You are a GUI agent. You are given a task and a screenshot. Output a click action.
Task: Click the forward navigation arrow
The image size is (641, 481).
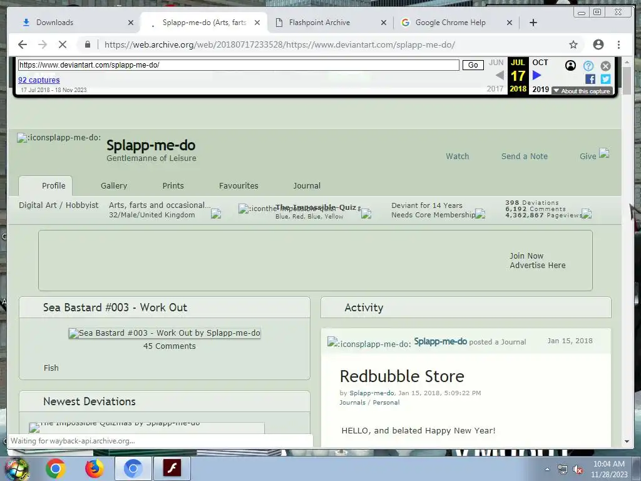click(x=43, y=44)
